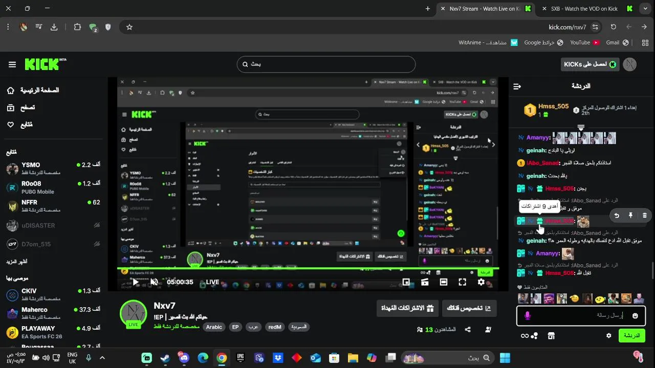Click the green chat send button
The image size is (655, 368).
click(631, 336)
